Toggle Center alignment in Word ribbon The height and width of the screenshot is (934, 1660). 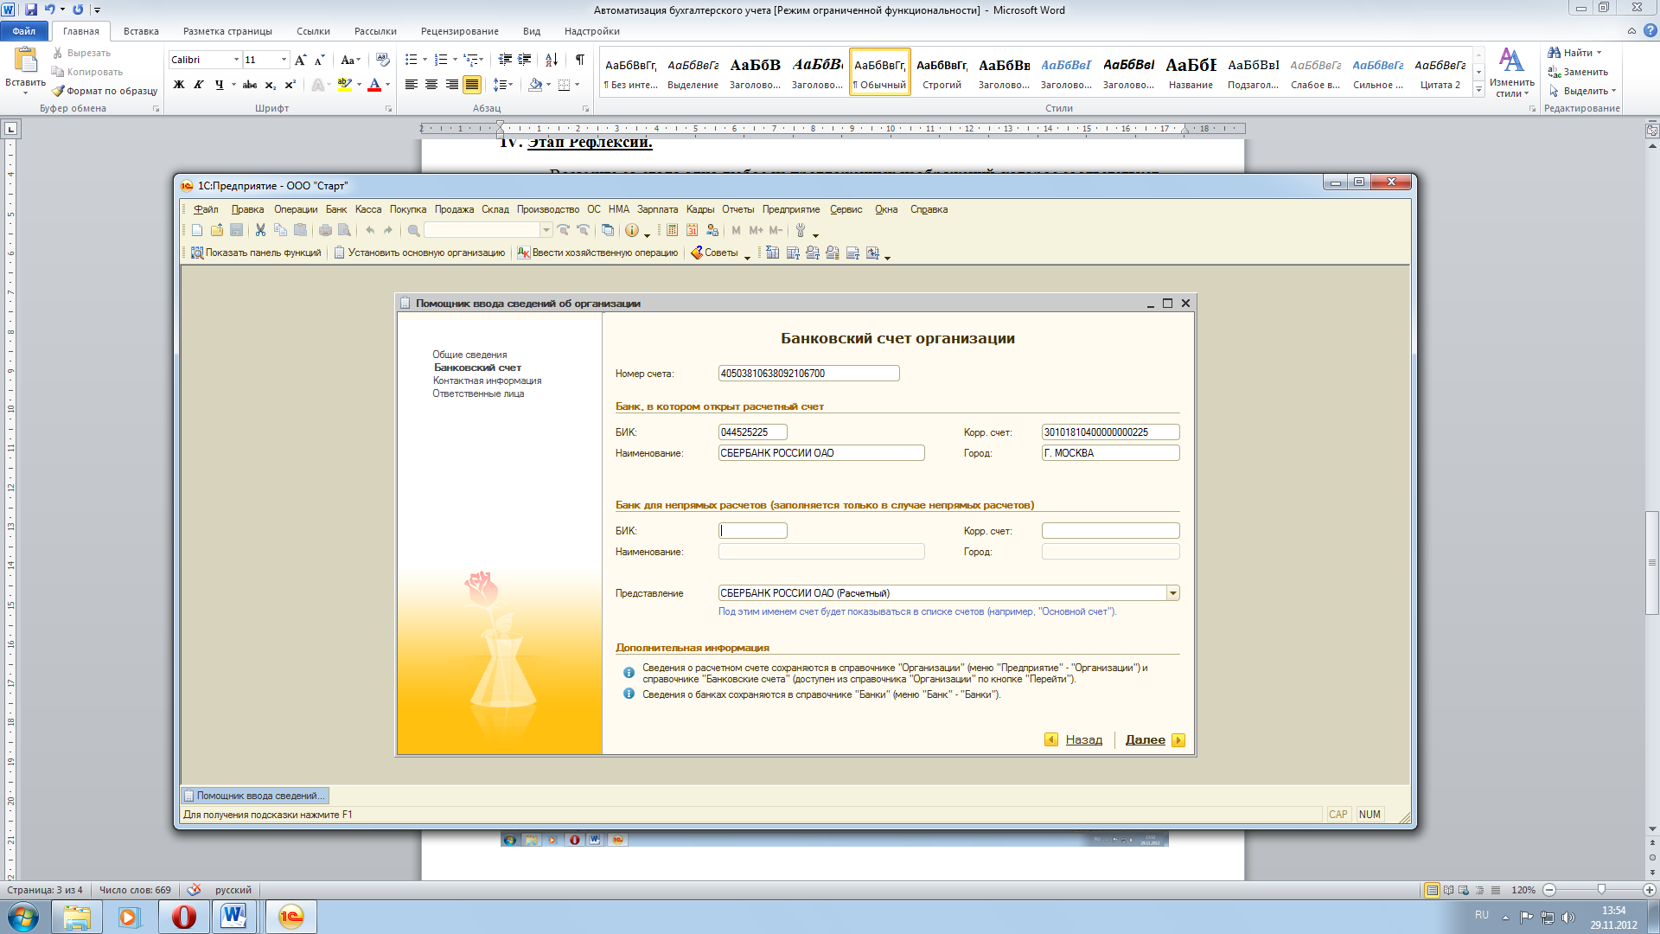[431, 85]
